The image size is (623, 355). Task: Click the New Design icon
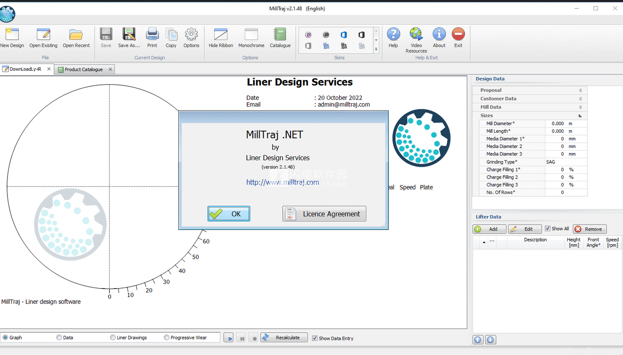pyautogui.click(x=12, y=35)
